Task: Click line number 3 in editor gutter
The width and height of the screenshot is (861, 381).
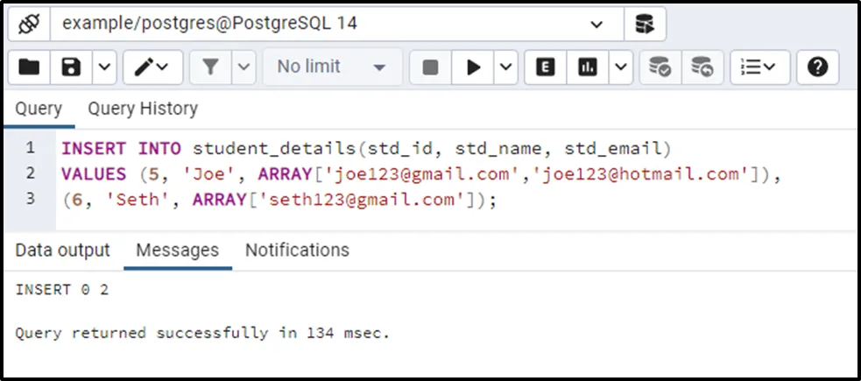Action: pos(30,199)
